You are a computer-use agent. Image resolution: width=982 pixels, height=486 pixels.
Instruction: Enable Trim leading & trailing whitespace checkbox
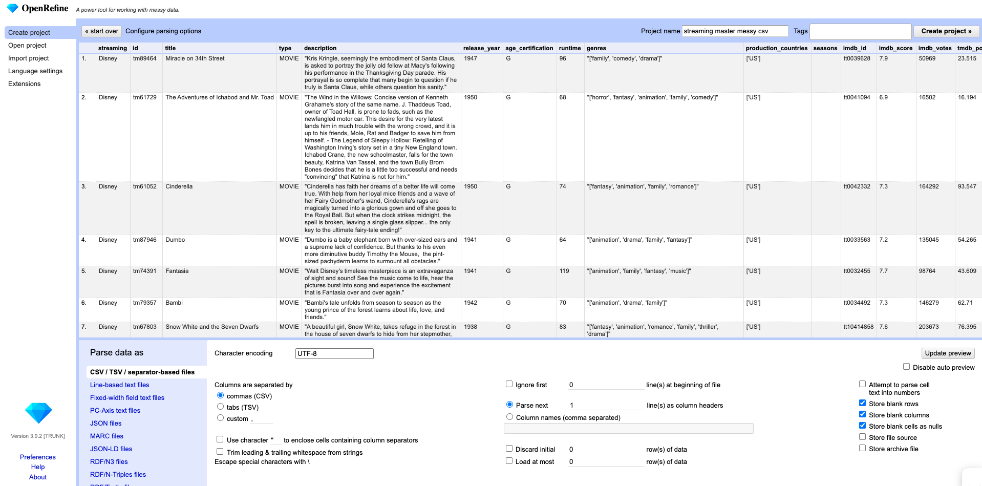[220, 452]
